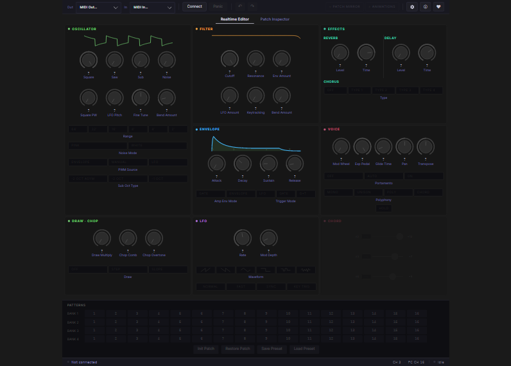
Task: Select the triangle LFO waveform
Action: (x=245, y=270)
